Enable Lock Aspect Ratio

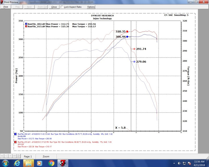(62, 7)
